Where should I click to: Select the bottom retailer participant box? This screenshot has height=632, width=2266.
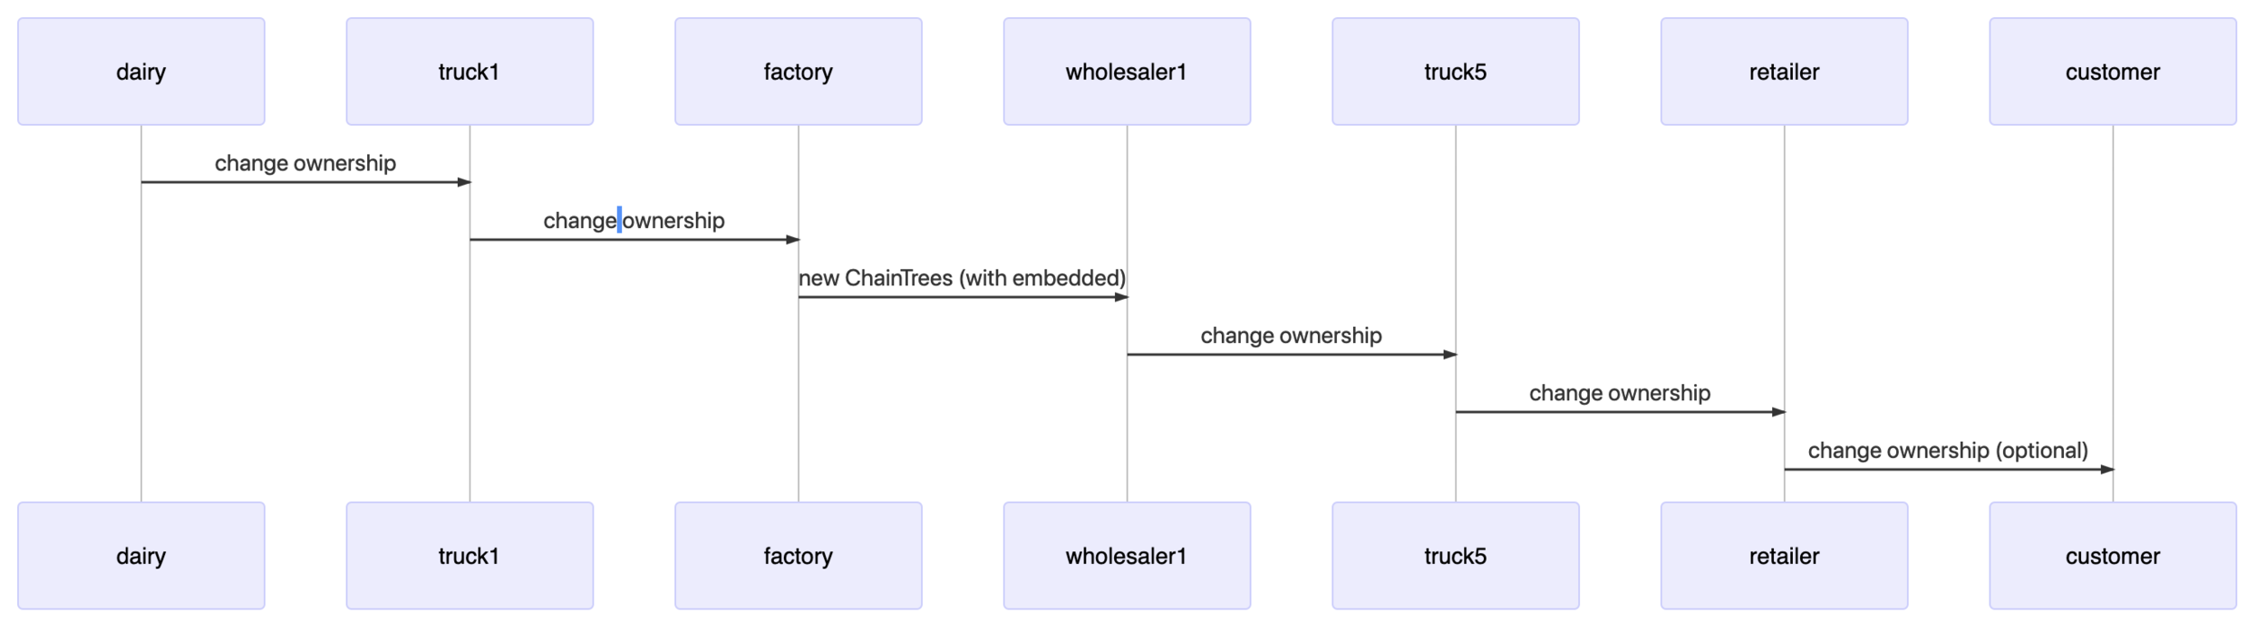click(x=1784, y=556)
